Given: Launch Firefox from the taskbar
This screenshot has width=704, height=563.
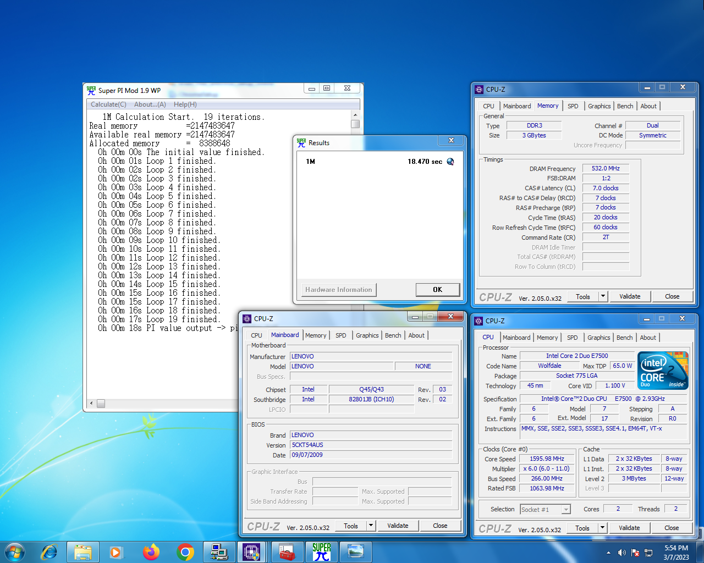Looking at the screenshot, I should 151,551.
